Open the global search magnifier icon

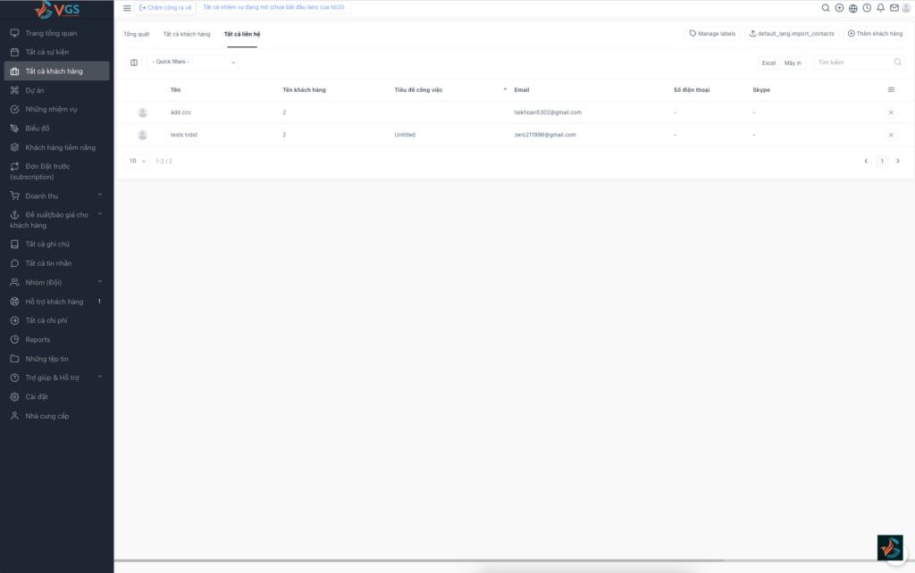pos(826,7)
